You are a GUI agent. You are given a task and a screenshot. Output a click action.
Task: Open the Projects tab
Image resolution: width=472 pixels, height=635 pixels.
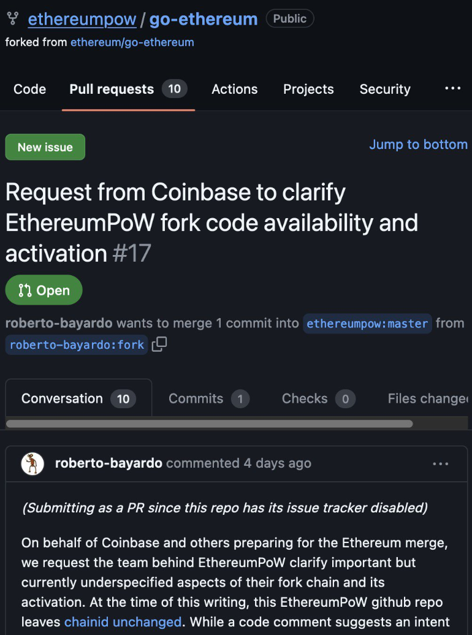tap(308, 89)
